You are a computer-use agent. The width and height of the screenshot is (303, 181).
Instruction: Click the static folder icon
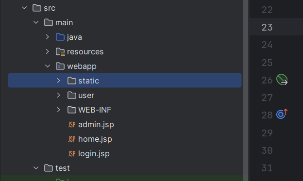72,81
